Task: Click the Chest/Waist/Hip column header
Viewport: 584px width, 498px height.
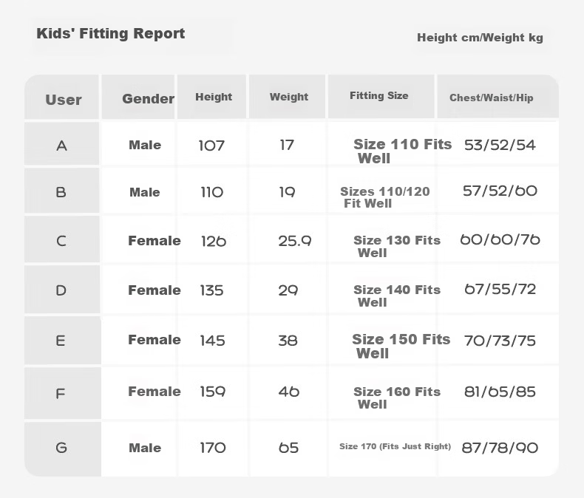Action: [492, 98]
